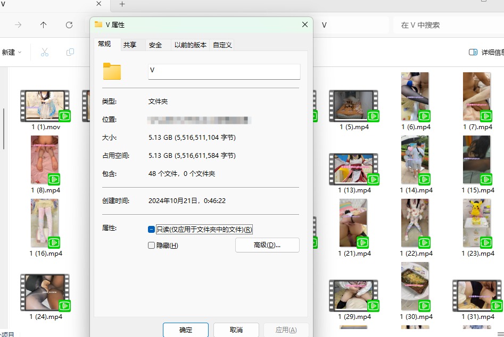Open 高级(D)... advanced attributes
This screenshot has height=337, width=504.
coord(267,245)
